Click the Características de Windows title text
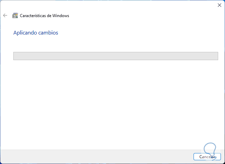This screenshot has width=225, height=164. pos(44,15)
